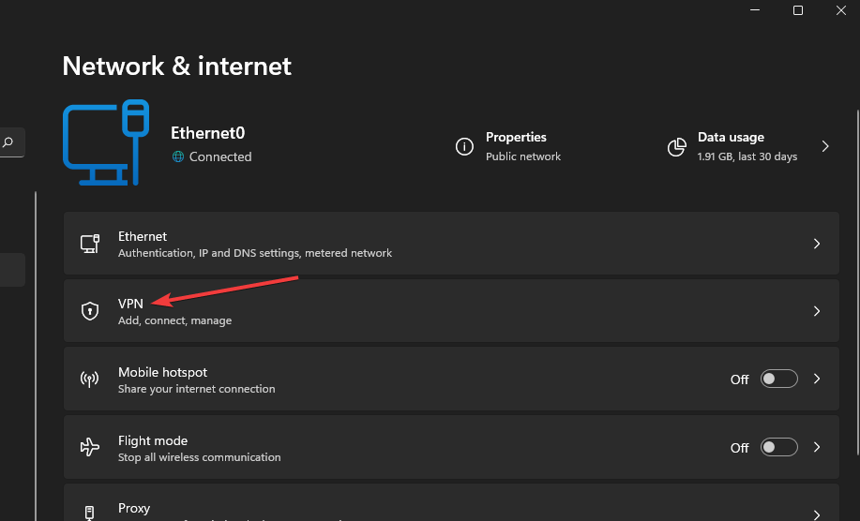Close the Settings window
This screenshot has height=521, width=860.
tap(841, 10)
